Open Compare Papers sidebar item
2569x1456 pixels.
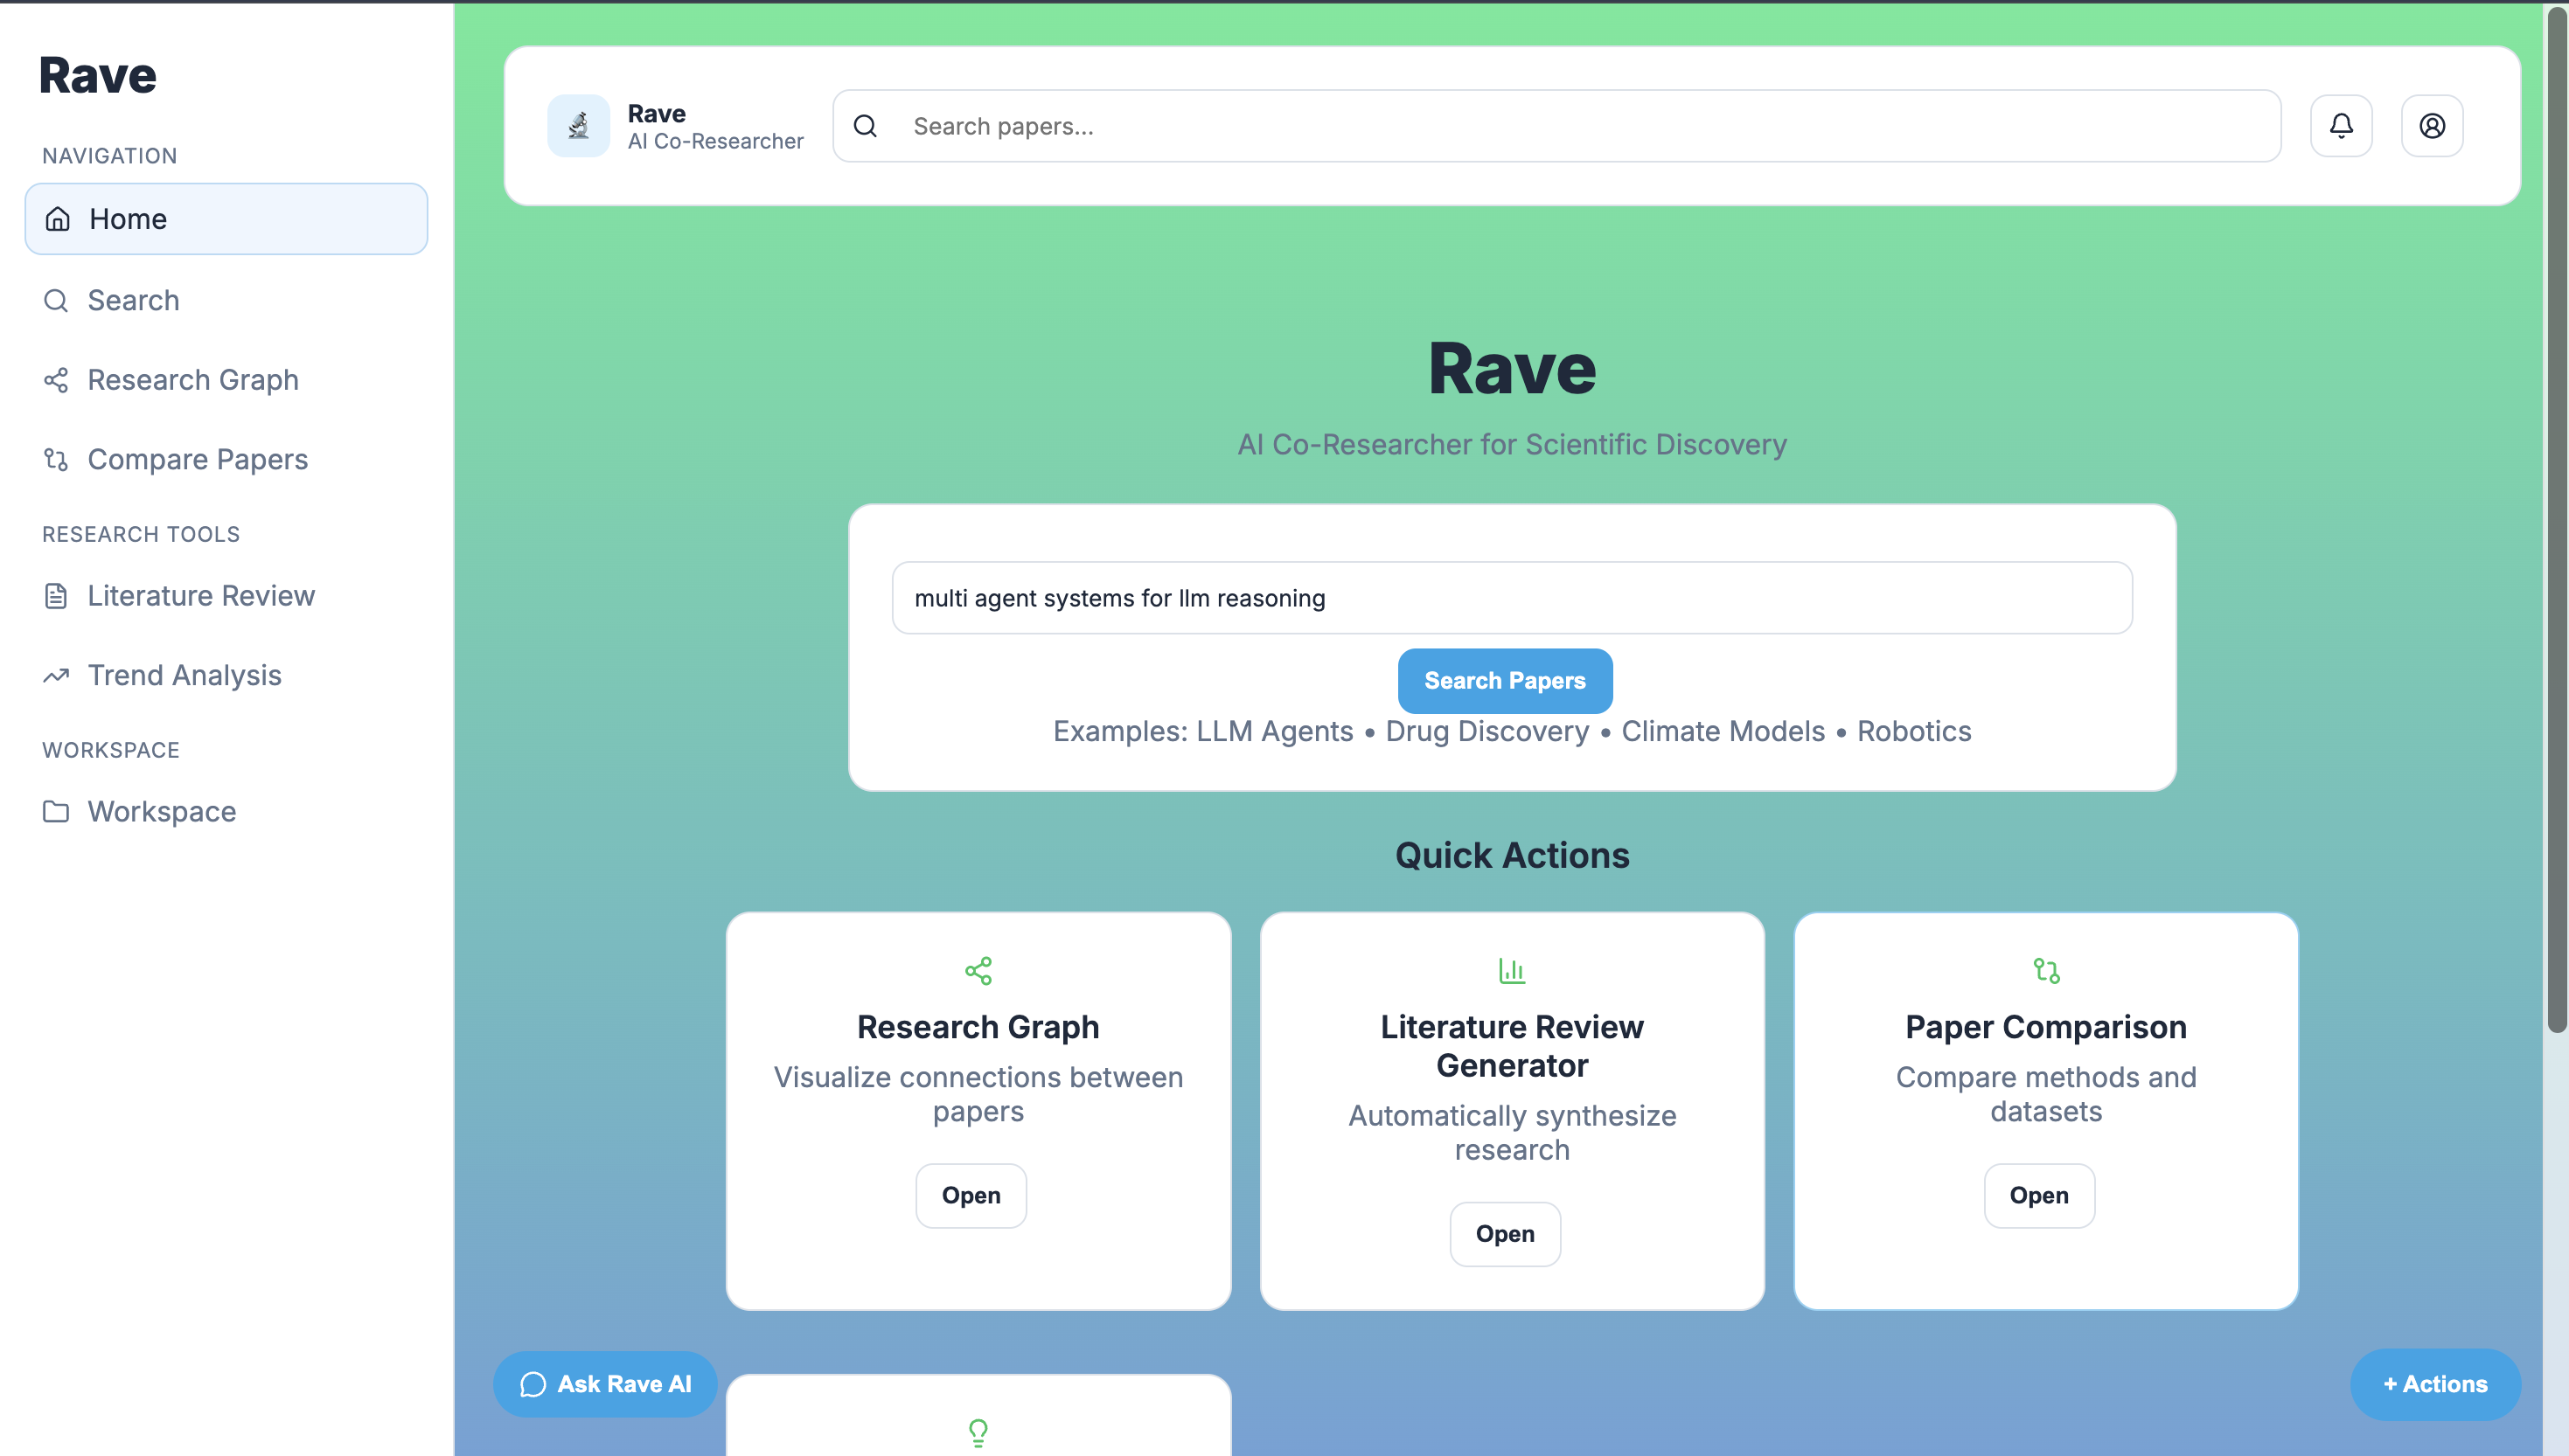197,459
